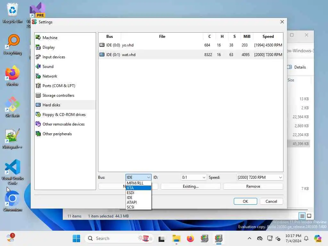The image size is (328, 246).
Task: Open the Windows Start menu
Action: pos(76,238)
